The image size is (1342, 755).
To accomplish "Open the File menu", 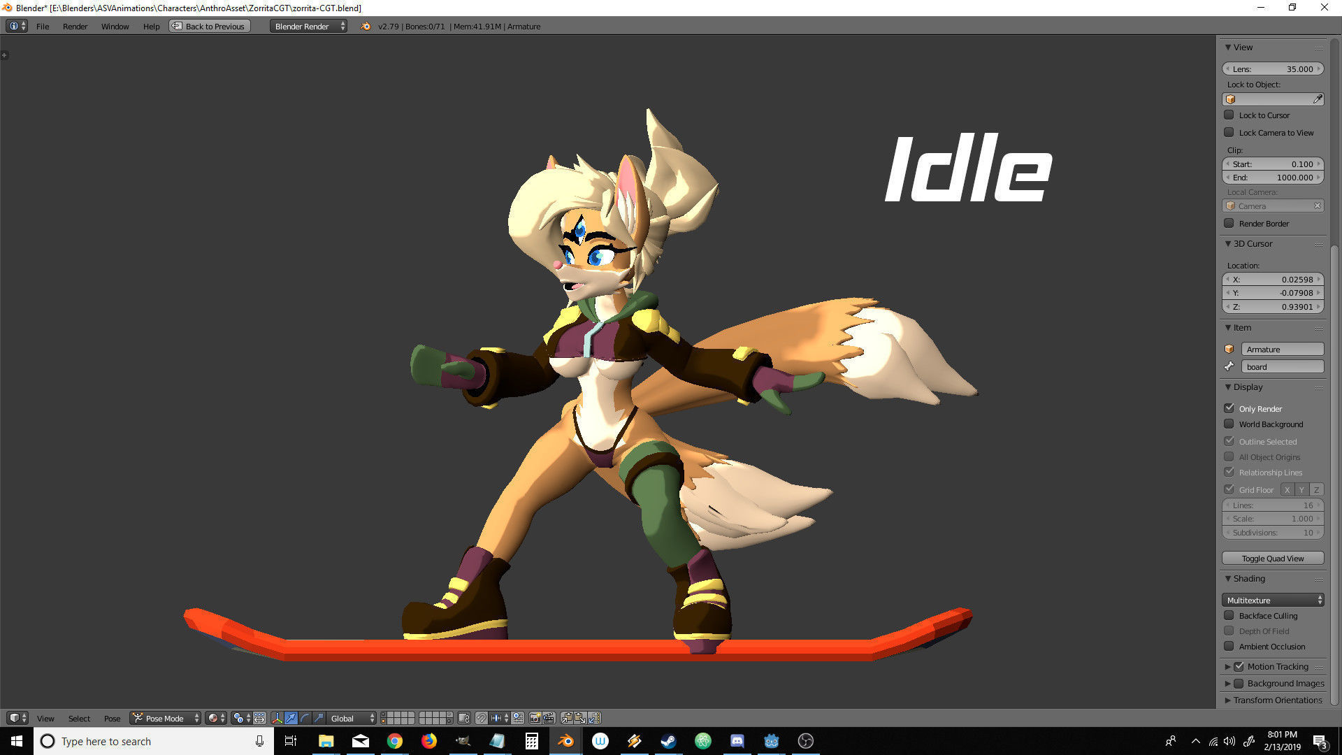I will pyautogui.click(x=43, y=26).
